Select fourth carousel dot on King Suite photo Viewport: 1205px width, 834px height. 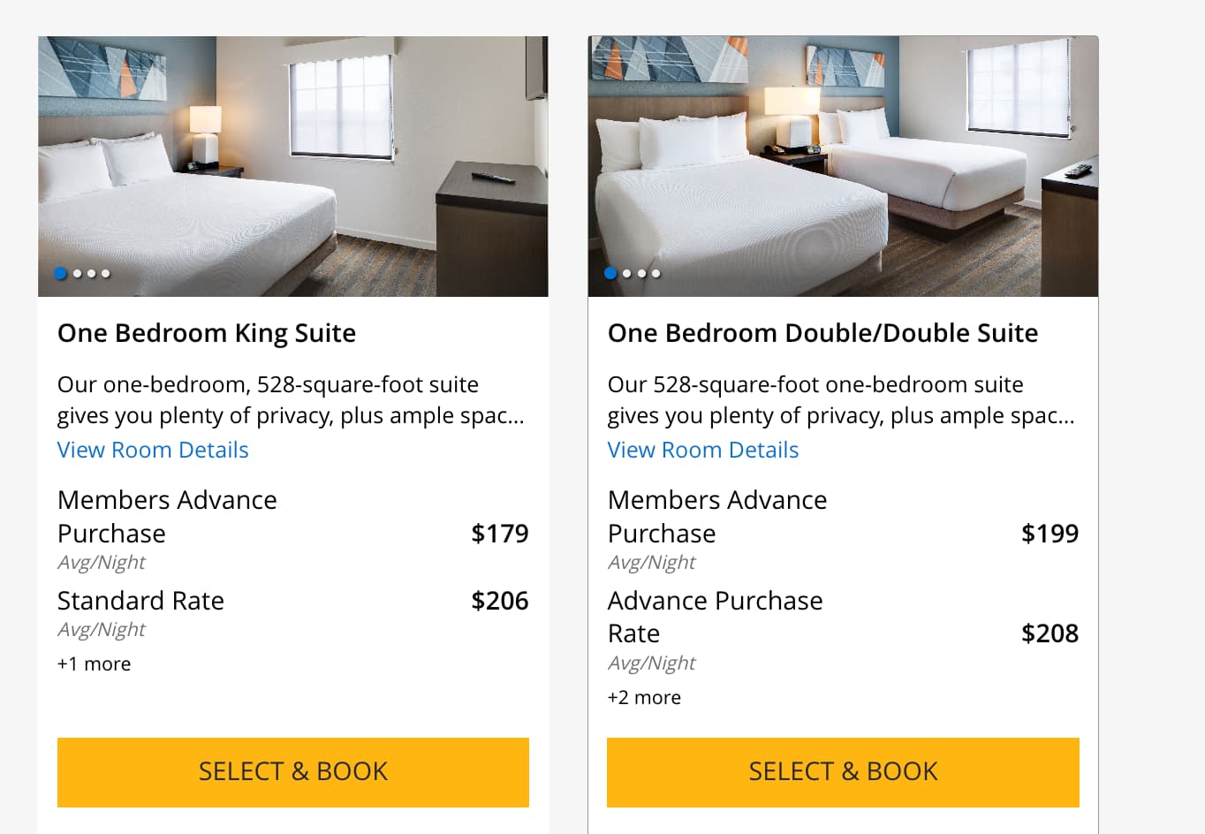(106, 274)
